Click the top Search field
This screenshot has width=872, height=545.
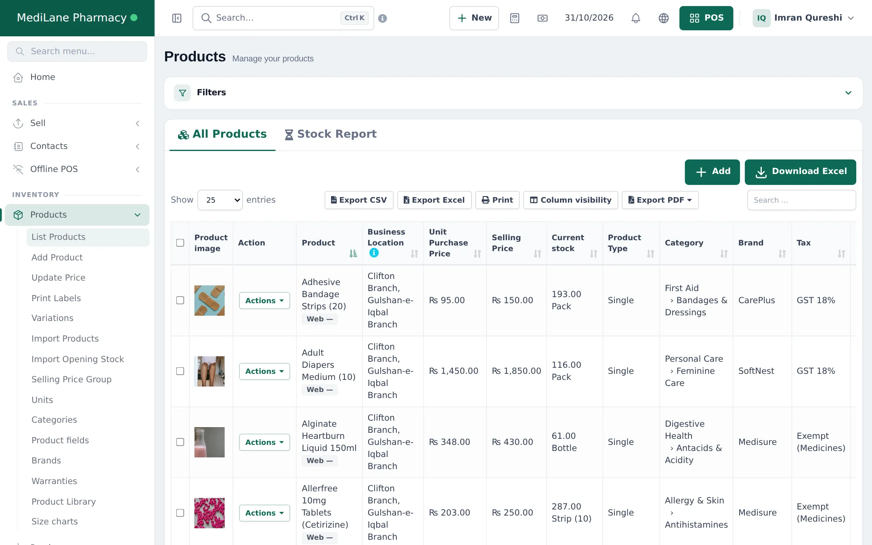click(283, 18)
